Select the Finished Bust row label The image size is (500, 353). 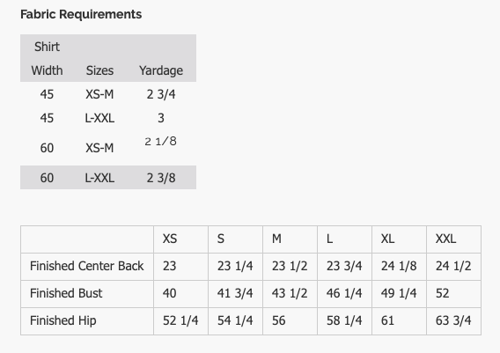click(x=66, y=293)
